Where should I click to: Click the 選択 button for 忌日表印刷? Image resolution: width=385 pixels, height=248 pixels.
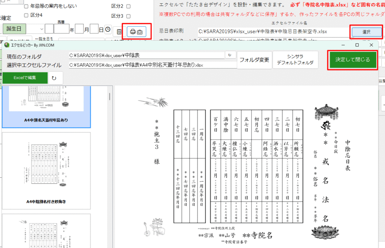[366, 32]
